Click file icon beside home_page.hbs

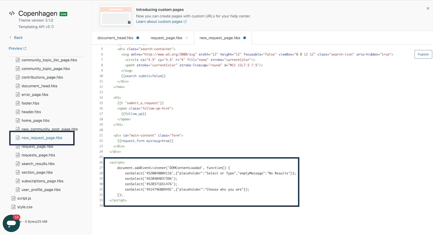(x=18, y=121)
